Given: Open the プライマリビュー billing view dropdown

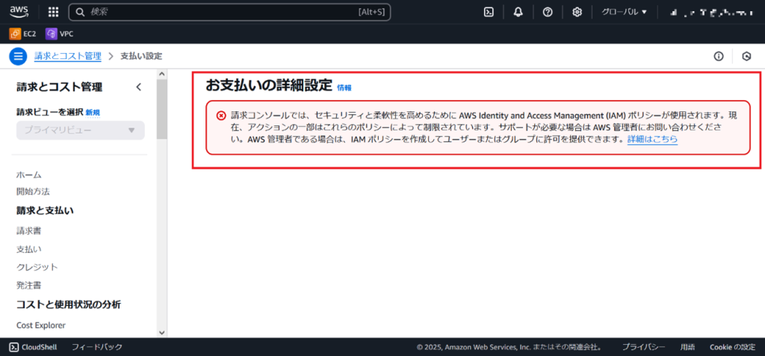Looking at the screenshot, I should click(x=80, y=130).
